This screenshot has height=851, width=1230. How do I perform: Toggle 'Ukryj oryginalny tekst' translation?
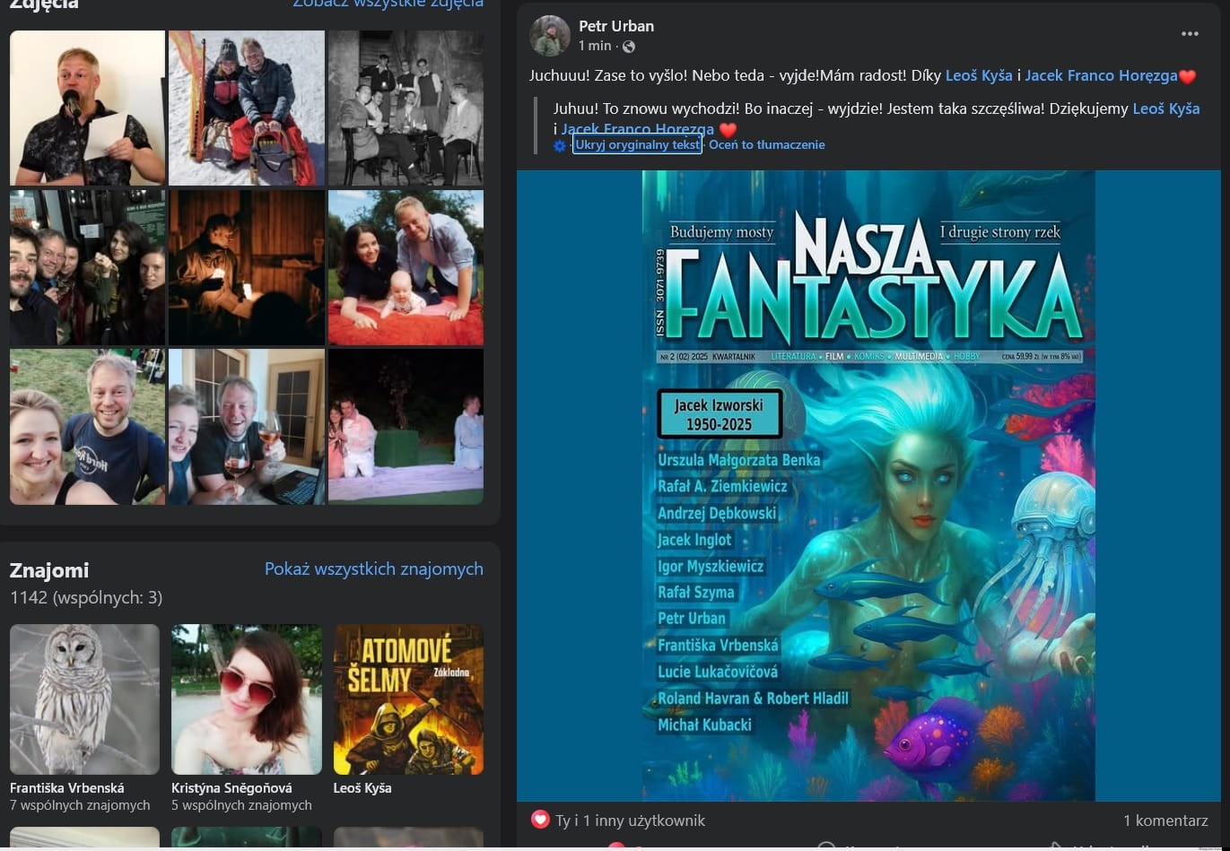coord(637,144)
